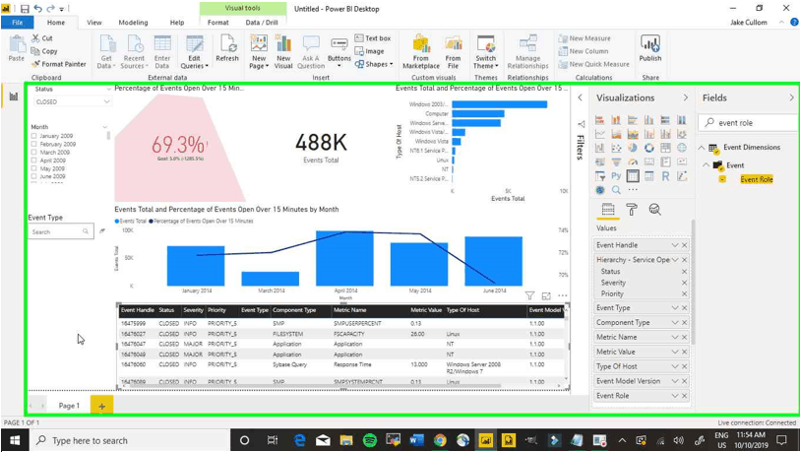Collapse the Event folder in Fields
This screenshot has width=800, height=452.
pyautogui.click(x=707, y=165)
